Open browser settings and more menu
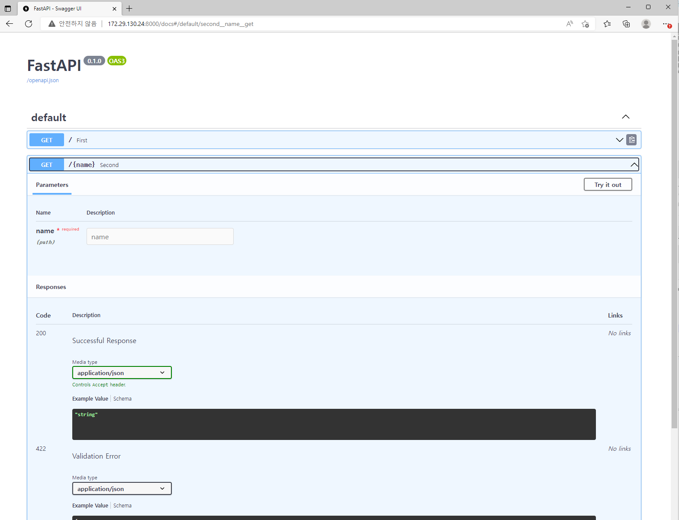This screenshot has width=679, height=520. tap(666, 24)
